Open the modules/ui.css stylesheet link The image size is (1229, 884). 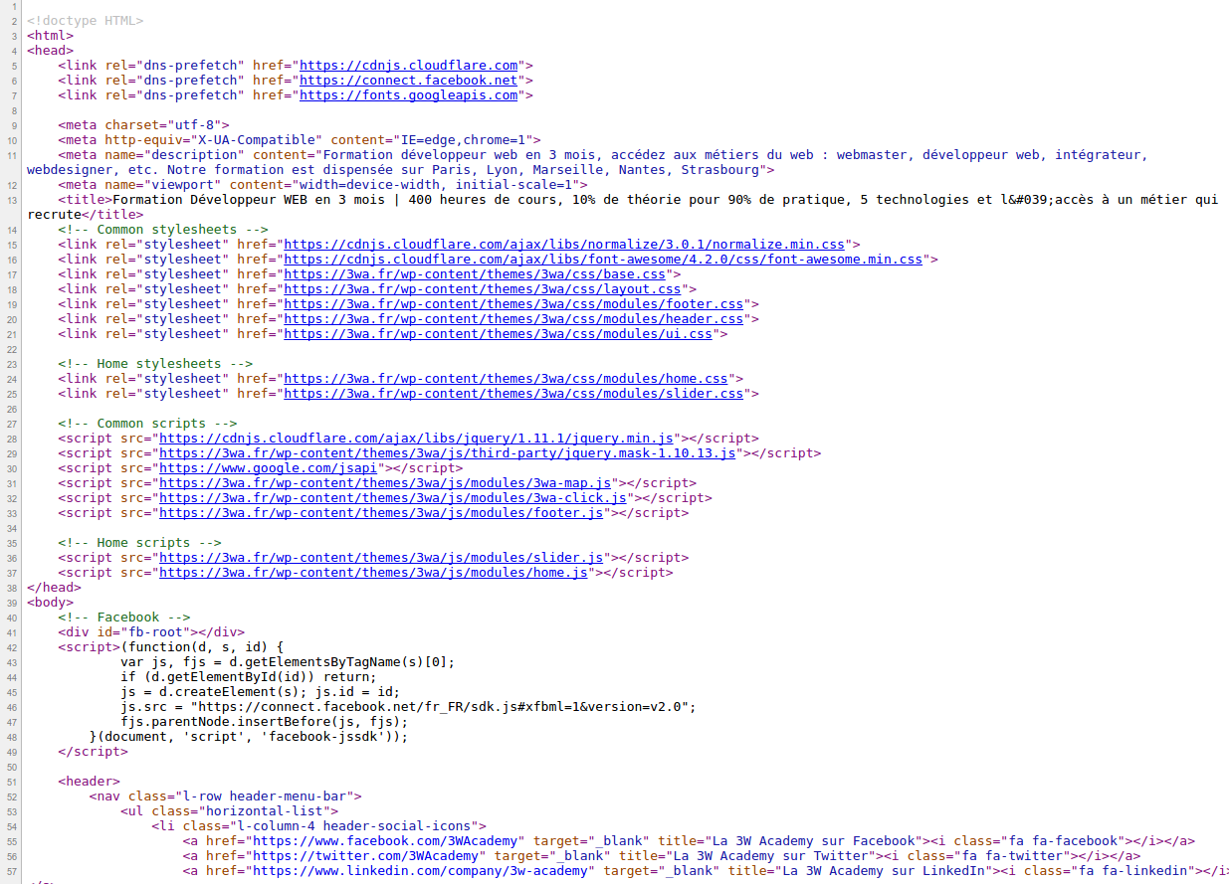click(x=498, y=333)
